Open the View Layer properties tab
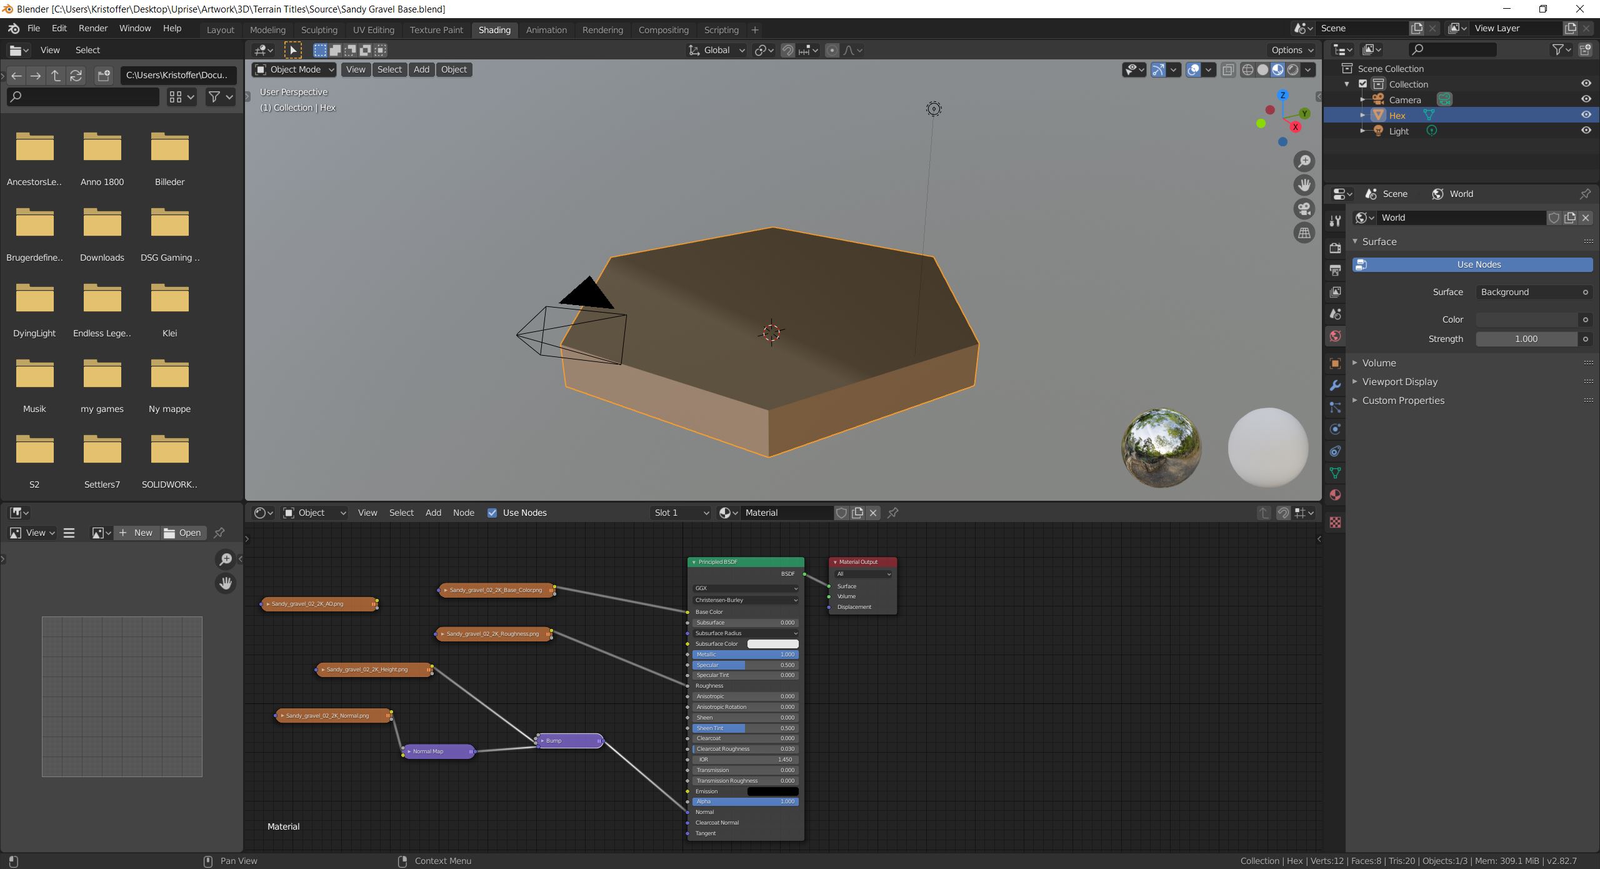The height and width of the screenshot is (869, 1600). coord(1335,292)
